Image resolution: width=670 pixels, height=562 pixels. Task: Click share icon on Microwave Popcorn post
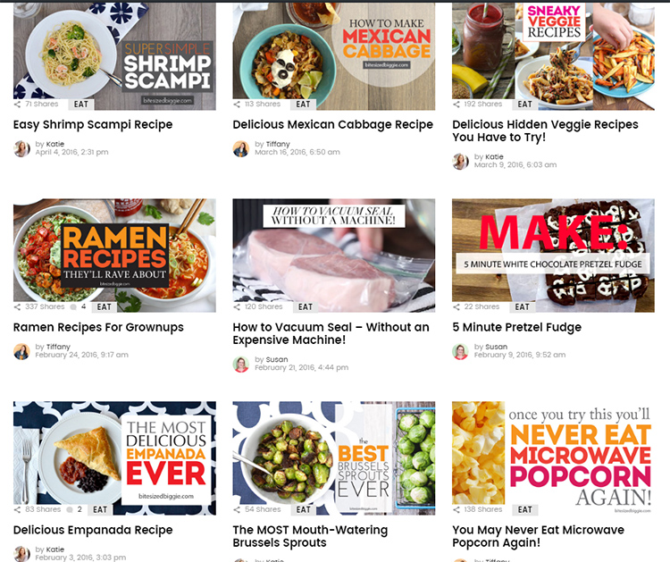pyautogui.click(x=456, y=509)
